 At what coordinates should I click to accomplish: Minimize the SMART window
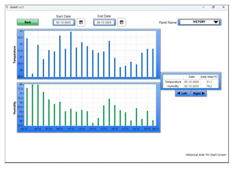(x=203, y=7)
